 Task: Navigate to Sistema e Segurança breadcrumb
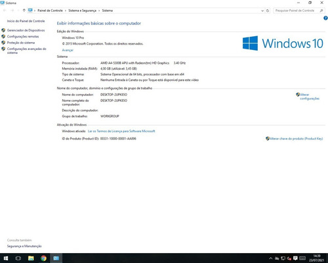pyautogui.click(x=82, y=11)
